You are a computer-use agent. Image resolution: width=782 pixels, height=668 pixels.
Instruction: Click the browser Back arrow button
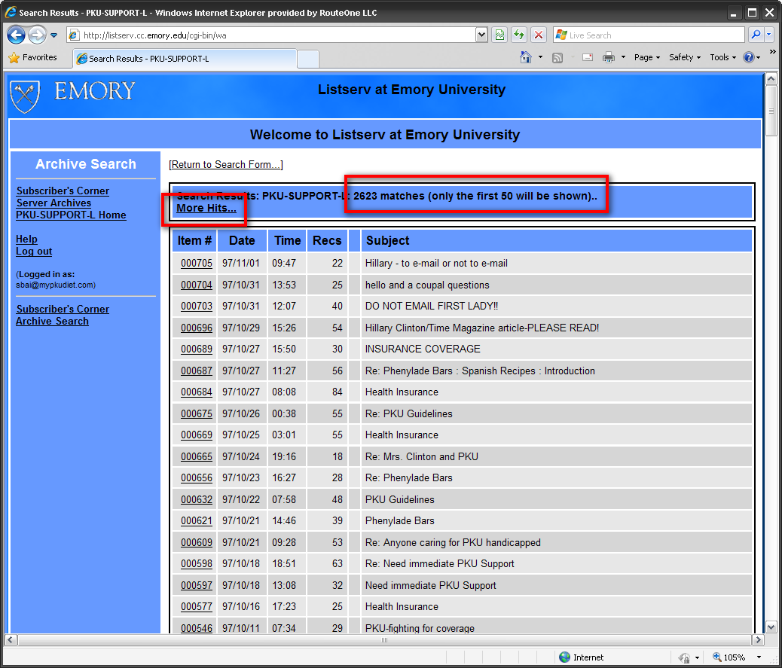pos(17,35)
